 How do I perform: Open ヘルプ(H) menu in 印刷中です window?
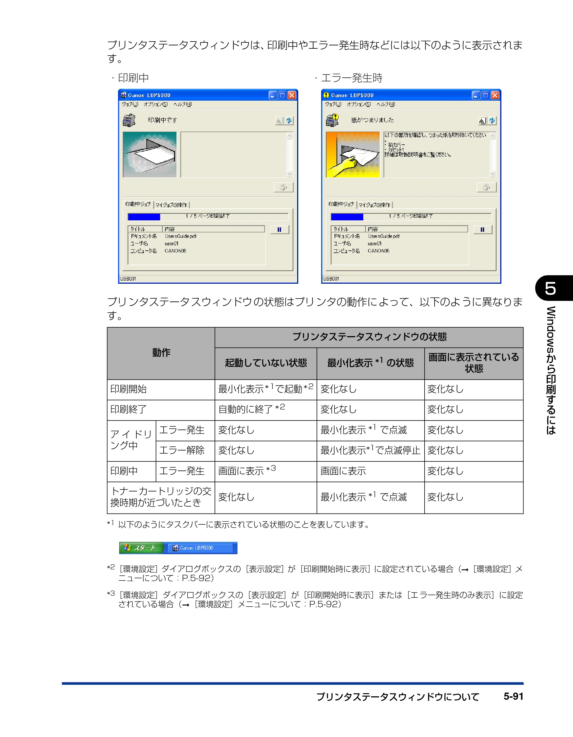point(183,104)
